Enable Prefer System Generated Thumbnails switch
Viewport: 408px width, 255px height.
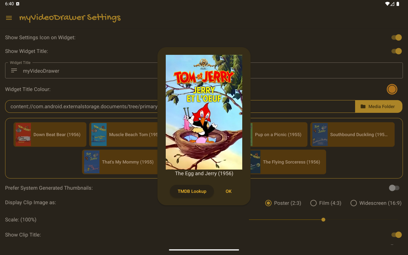tap(394, 188)
